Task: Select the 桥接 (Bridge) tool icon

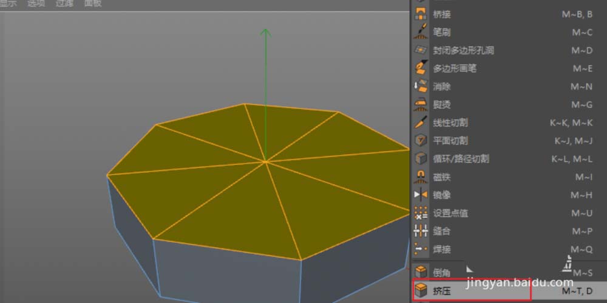Action: (421, 14)
